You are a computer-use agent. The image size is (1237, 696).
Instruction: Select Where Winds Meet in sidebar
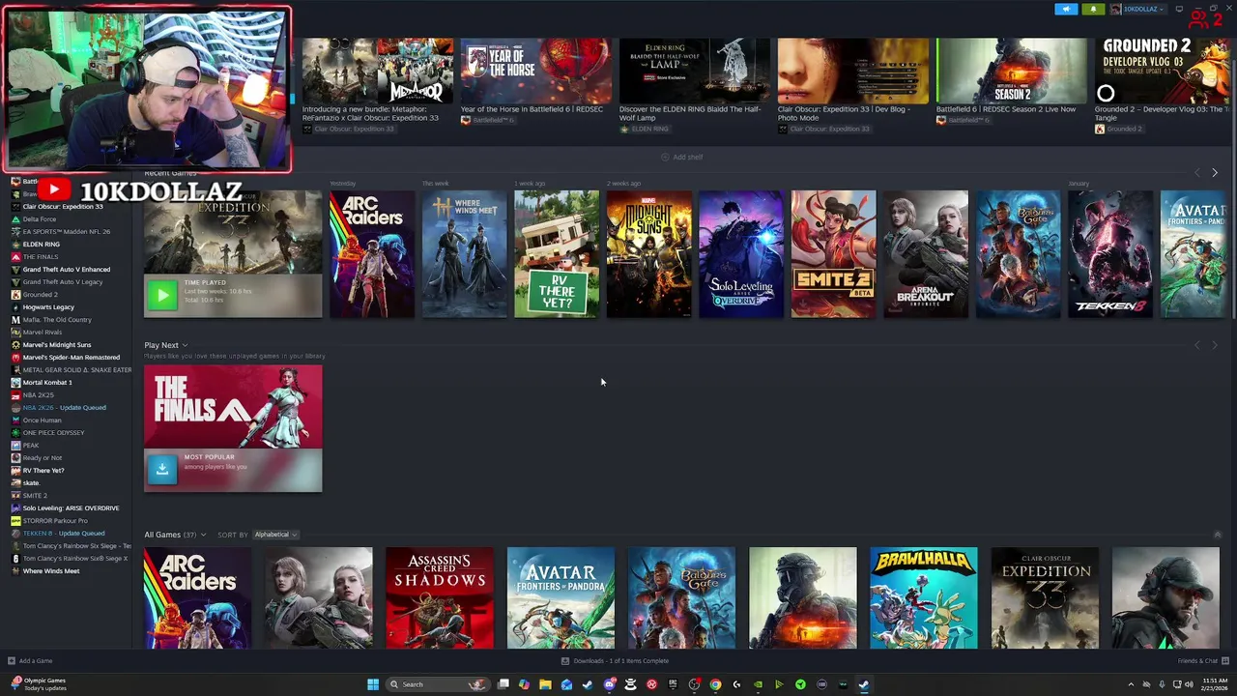[x=51, y=571]
